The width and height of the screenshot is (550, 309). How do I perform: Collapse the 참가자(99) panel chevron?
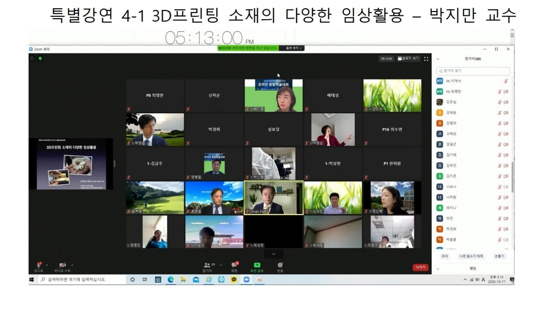click(438, 58)
